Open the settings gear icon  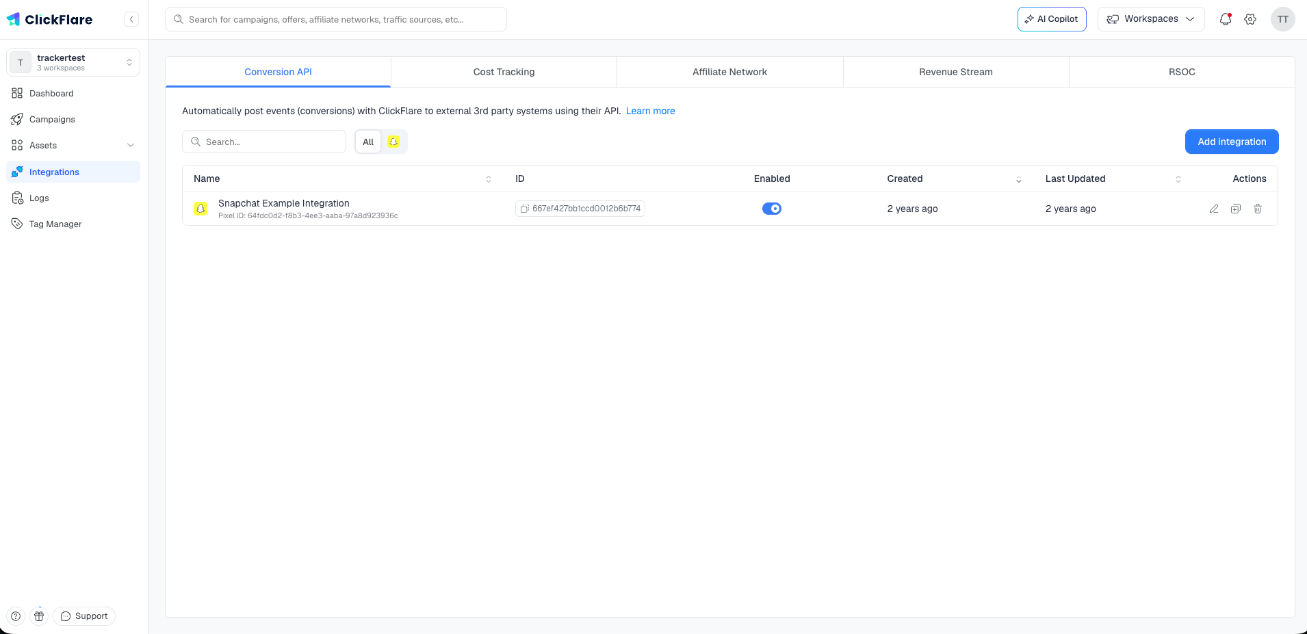[x=1250, y=19]
